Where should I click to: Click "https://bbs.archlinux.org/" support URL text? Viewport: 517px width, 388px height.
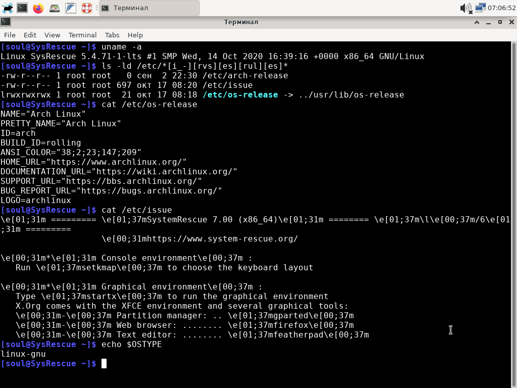click(x=132, y=181)
